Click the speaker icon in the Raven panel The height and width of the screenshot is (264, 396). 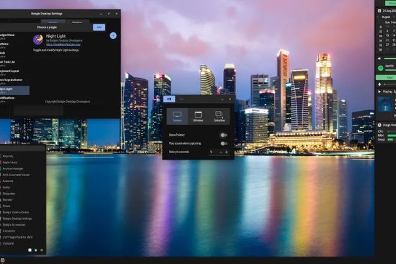click(379, 59)
